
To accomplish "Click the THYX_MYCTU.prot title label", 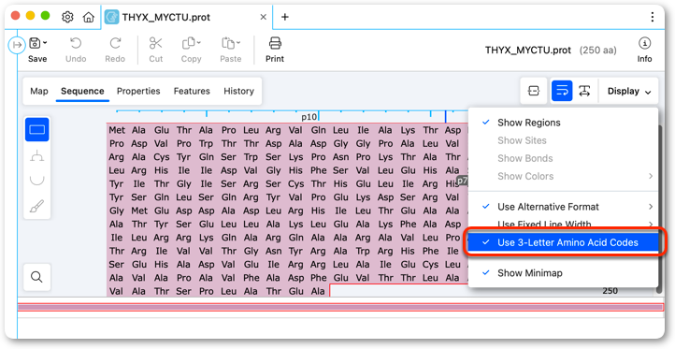I will [x=528, y=50].
